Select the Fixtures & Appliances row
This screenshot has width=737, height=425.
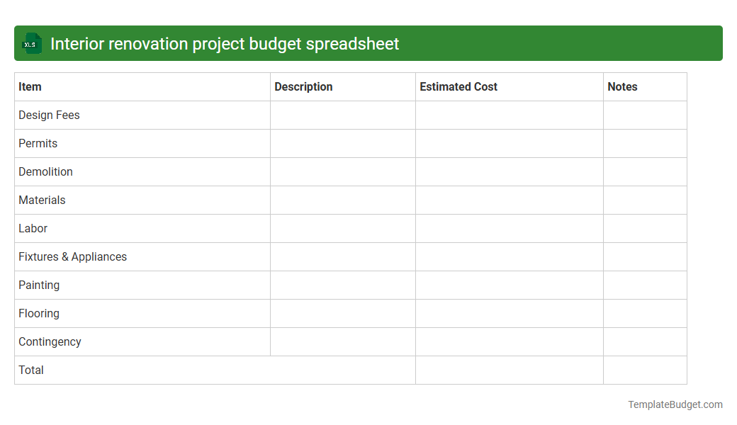(72, 256)
